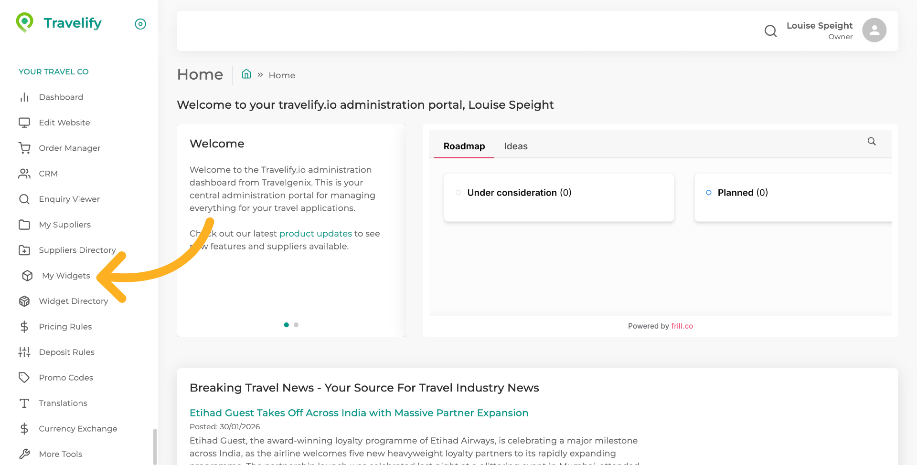Visit the frill.co link
The width and height of the screenshot is (917, 465).
pos(682,326)
